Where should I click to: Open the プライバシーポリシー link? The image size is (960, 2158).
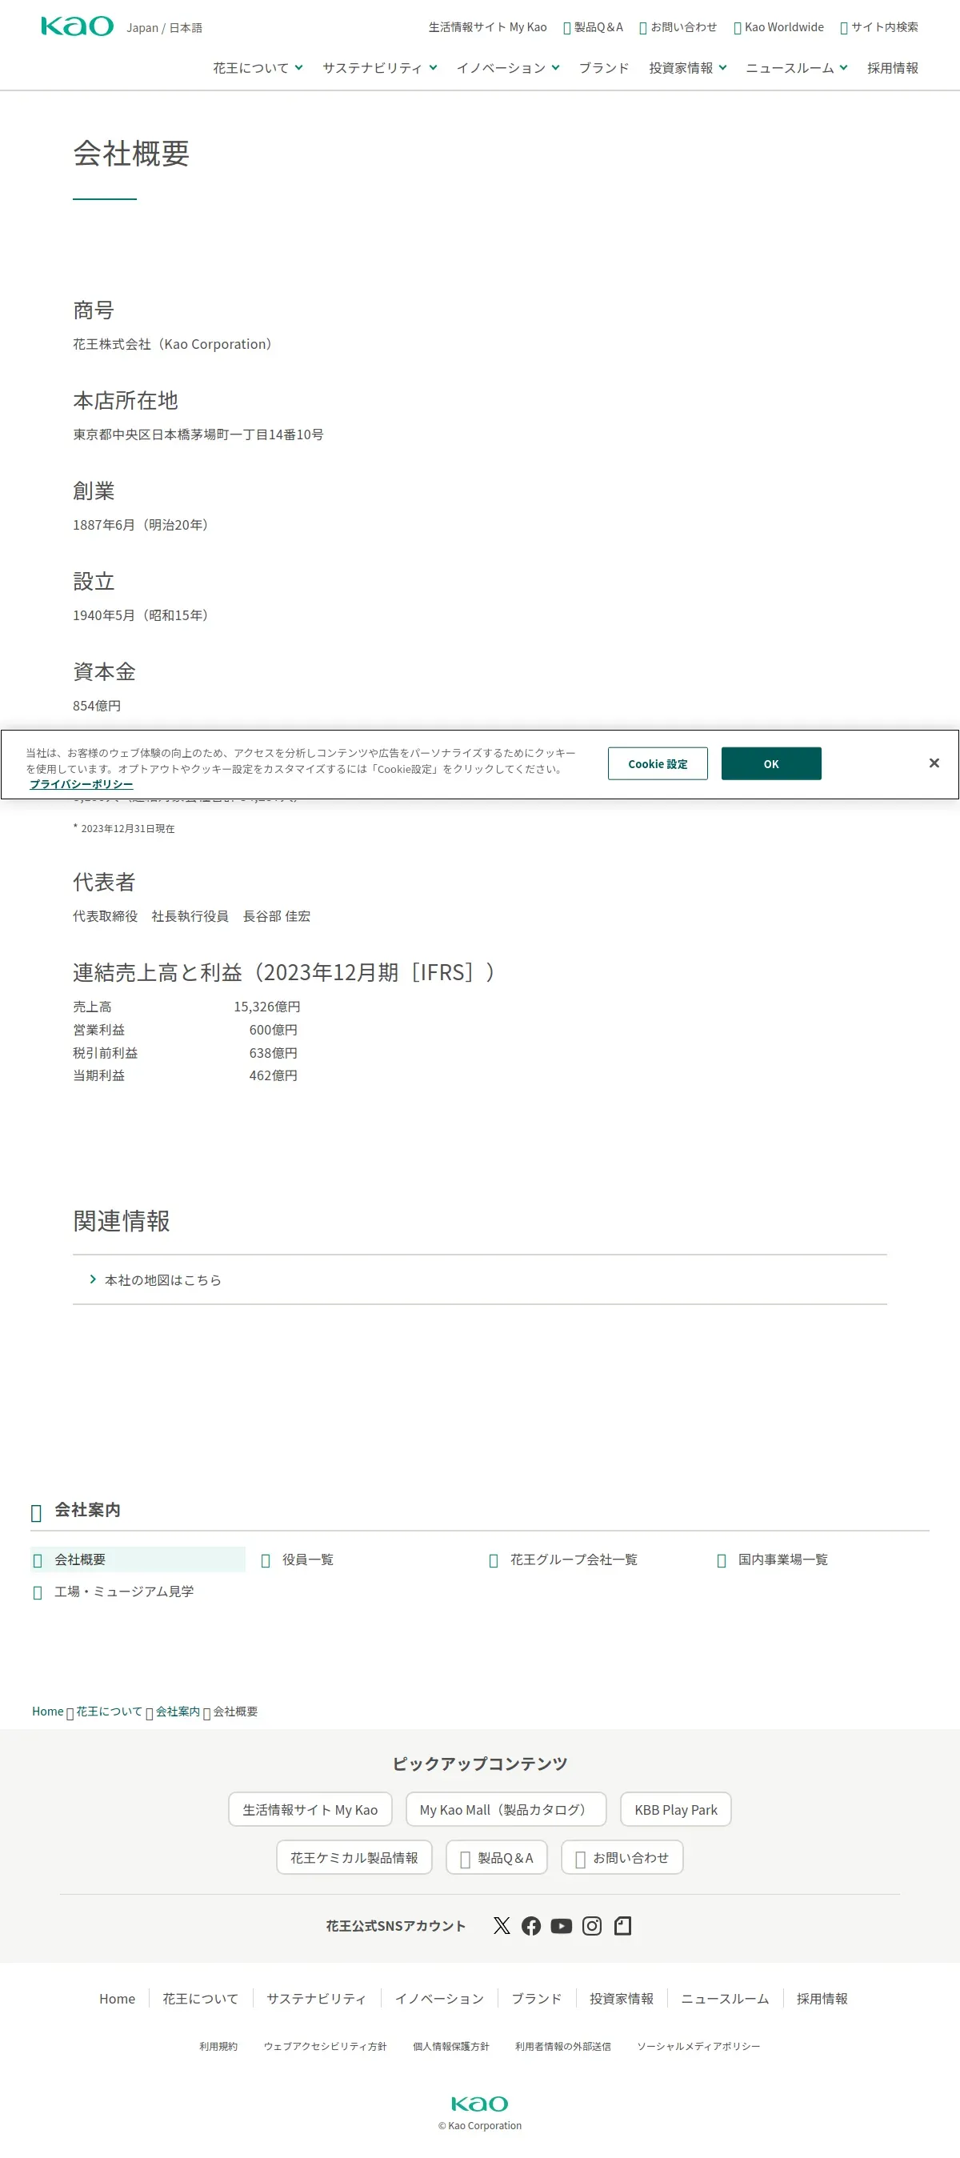[x=82, y=784]
